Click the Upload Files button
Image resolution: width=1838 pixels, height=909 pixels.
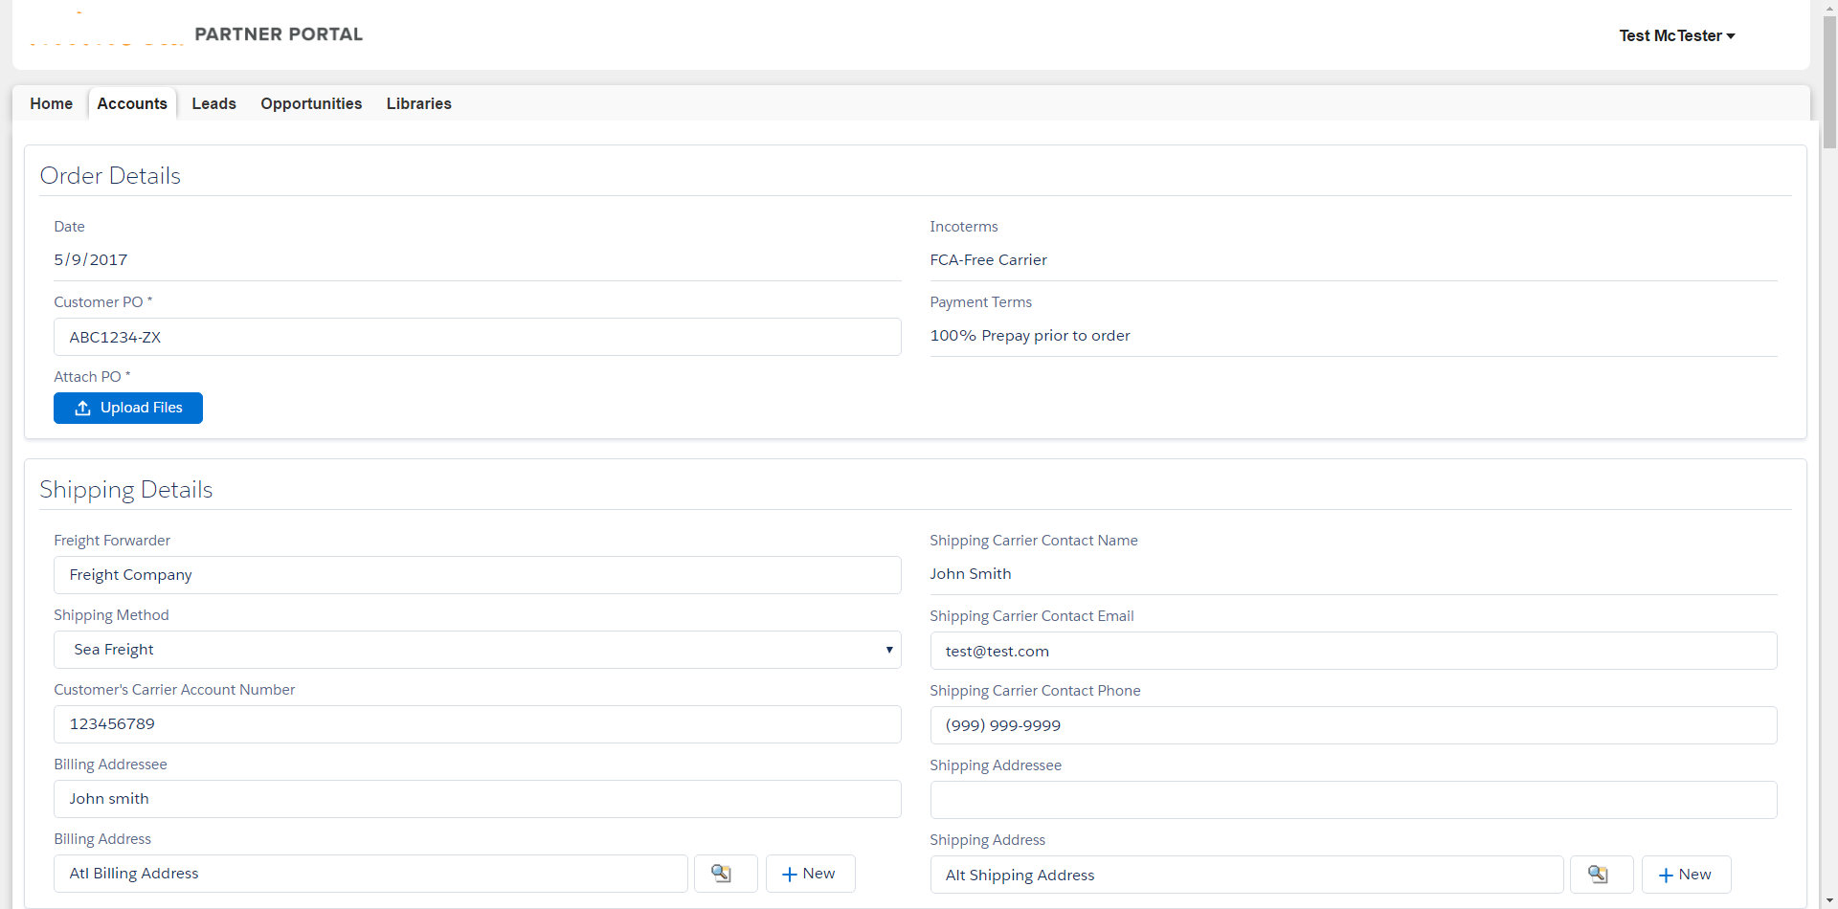(x=128, y=408)
